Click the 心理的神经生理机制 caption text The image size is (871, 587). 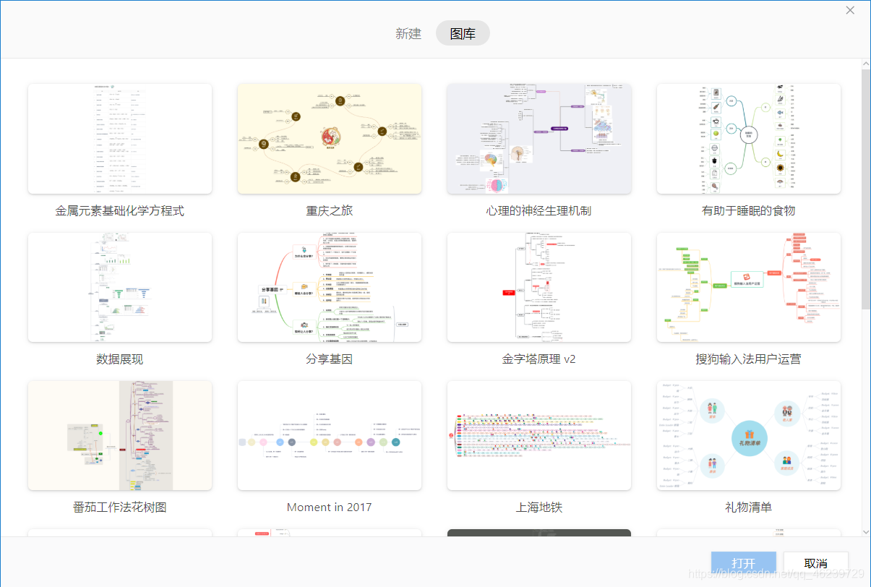point(539,210)
